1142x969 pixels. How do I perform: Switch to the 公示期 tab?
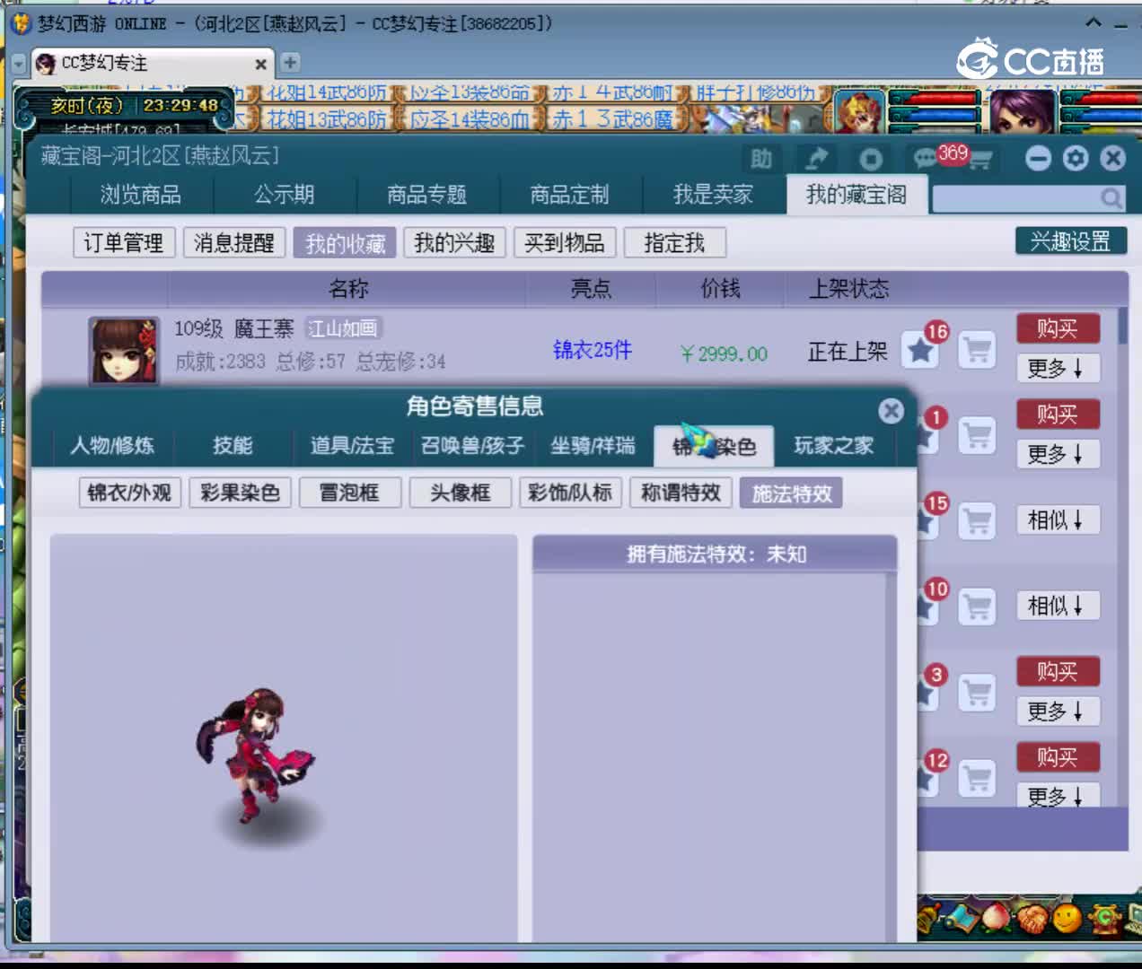coord(284,195)
